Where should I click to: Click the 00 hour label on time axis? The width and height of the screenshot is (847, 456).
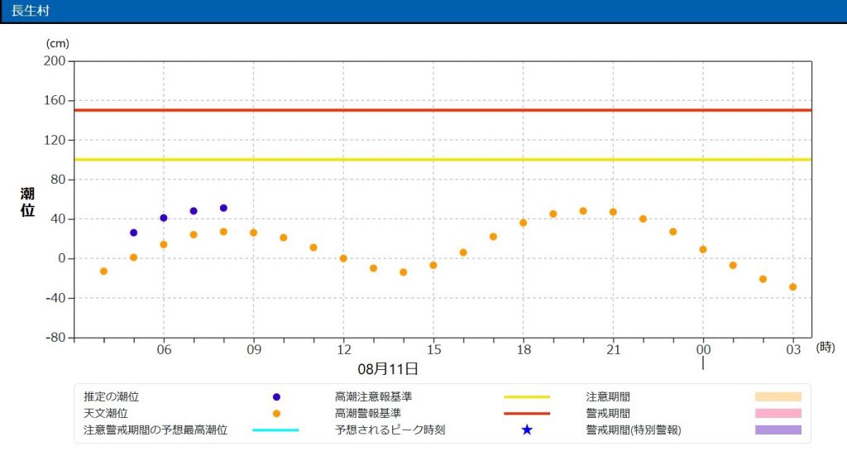point(703,349)
